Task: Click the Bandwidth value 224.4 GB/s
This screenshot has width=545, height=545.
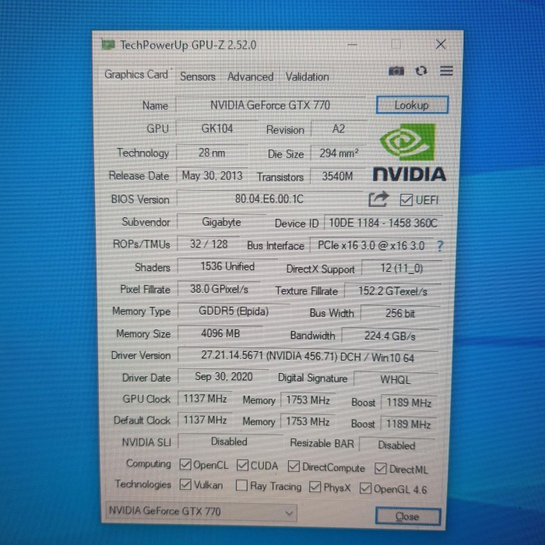Action: point(390,336)
